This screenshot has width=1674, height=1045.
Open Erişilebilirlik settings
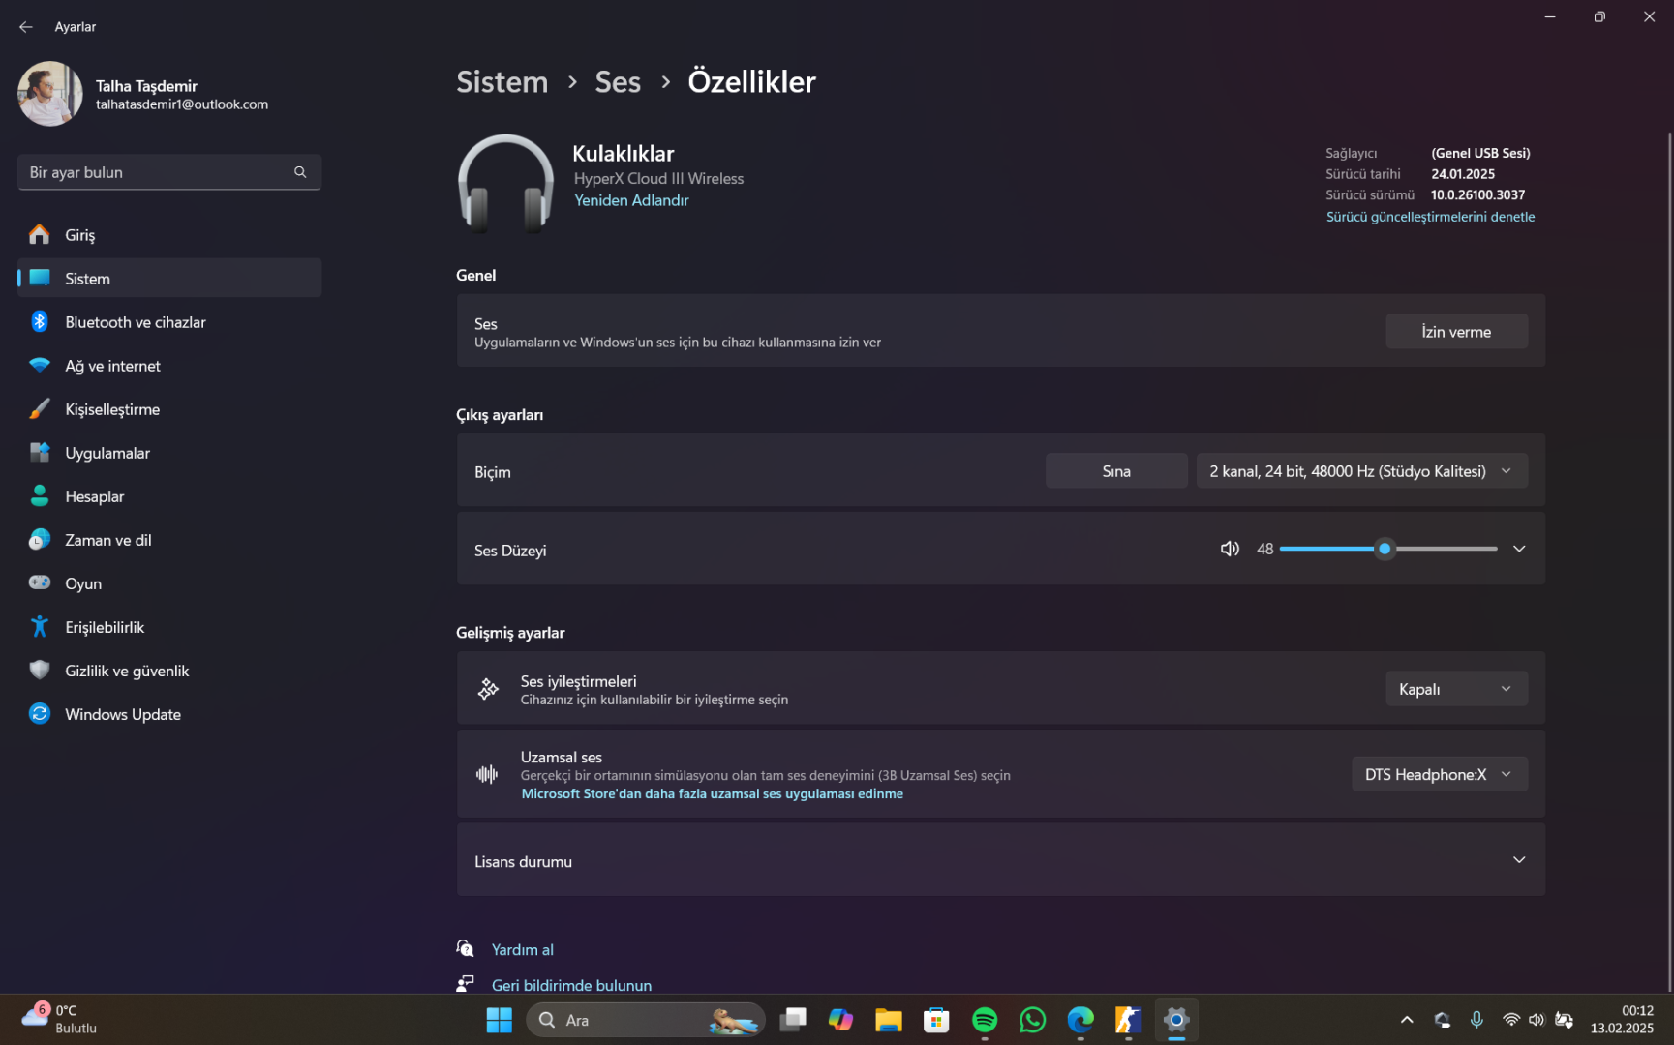[169, 627]
